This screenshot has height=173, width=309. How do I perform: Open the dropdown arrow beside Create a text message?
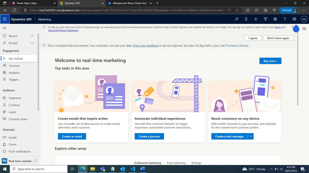click(x=250, y=136)
